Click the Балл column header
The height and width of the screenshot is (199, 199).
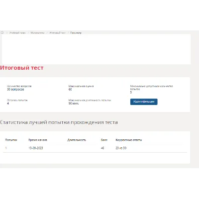click(x=104, y=140)
